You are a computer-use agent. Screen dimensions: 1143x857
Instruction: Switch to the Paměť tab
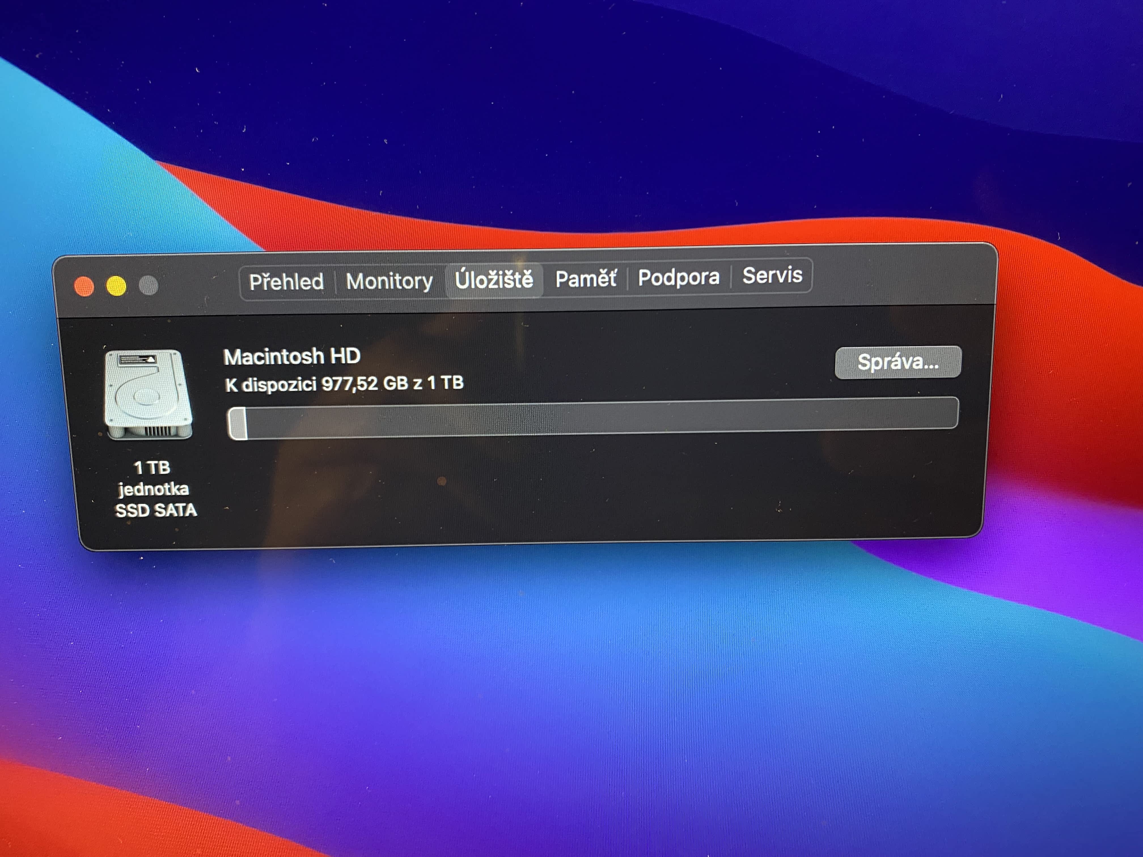point(585,278)
